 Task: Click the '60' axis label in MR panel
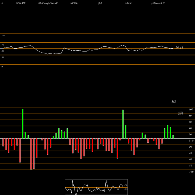tap(190, 122)
